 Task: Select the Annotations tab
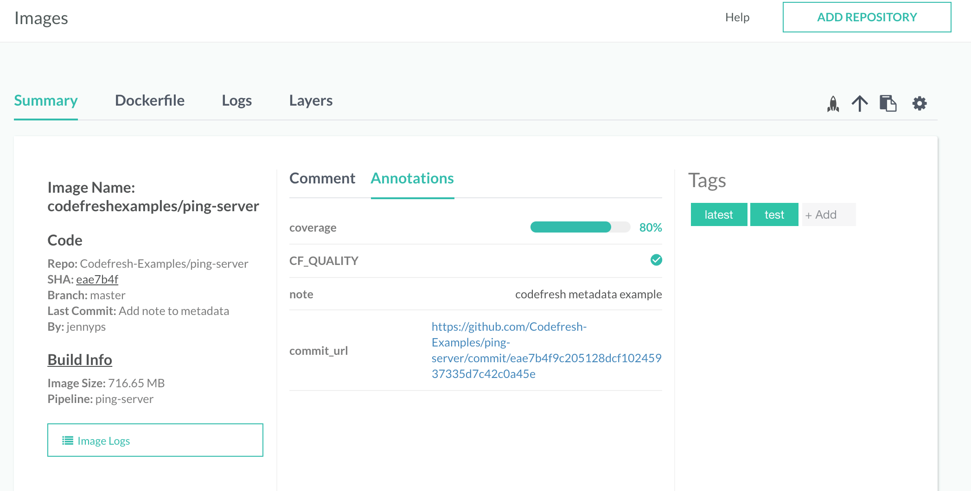[x=412, y=178]
